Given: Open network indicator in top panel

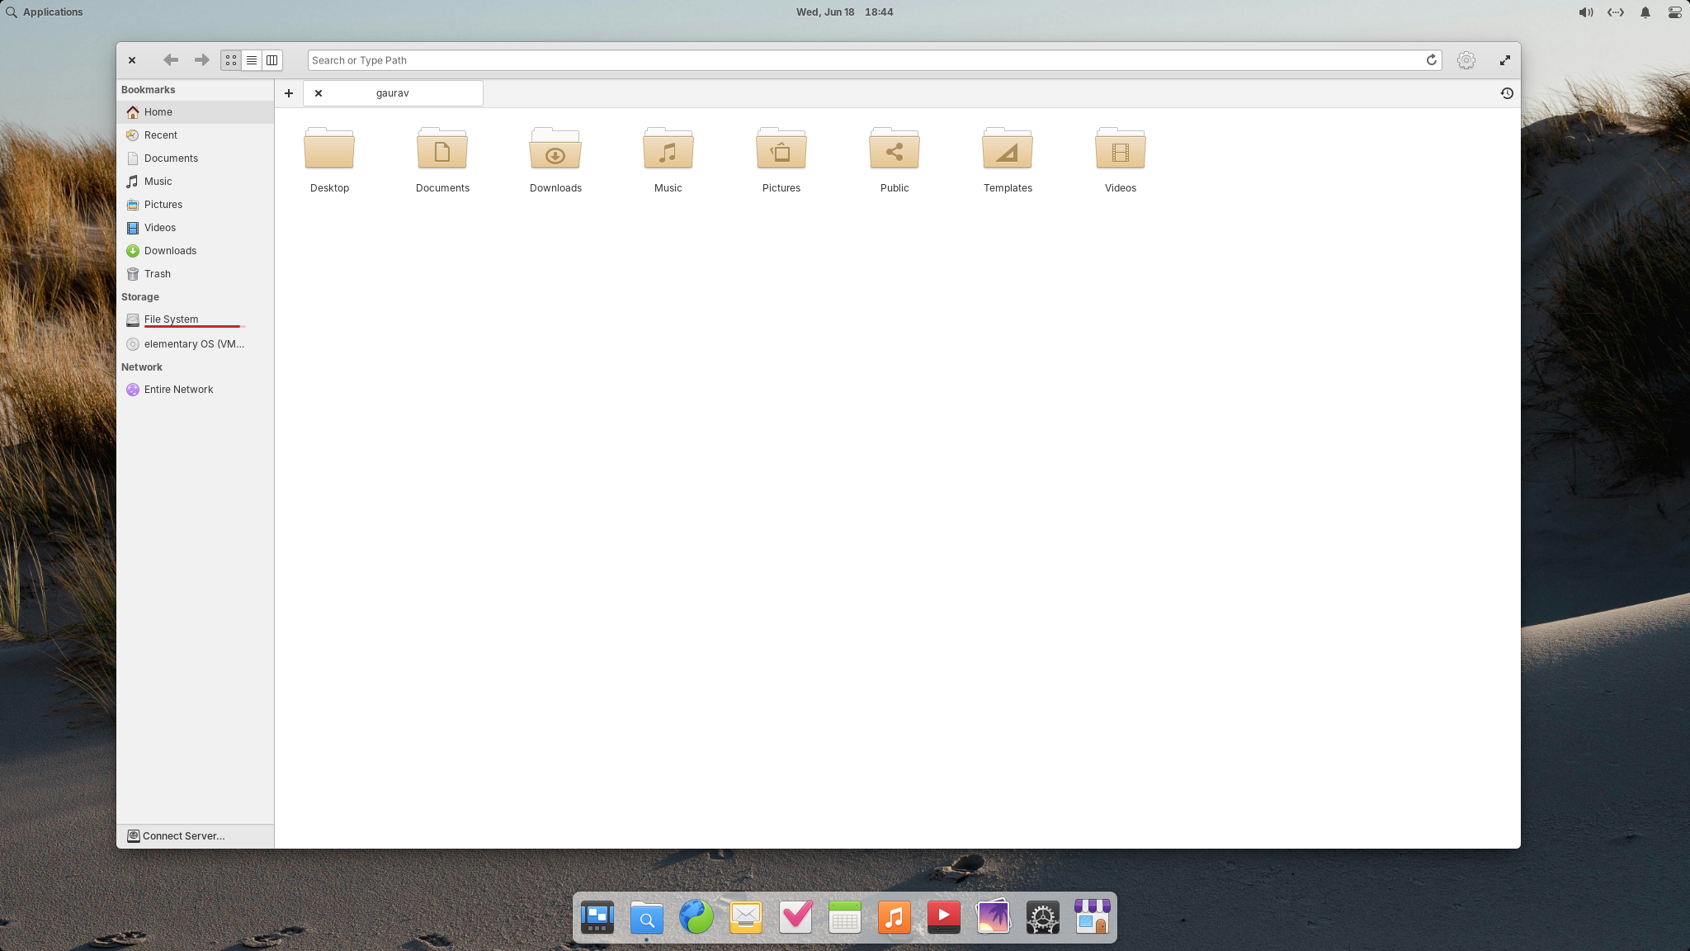Looking at the screenshot, I should 1616,12.
